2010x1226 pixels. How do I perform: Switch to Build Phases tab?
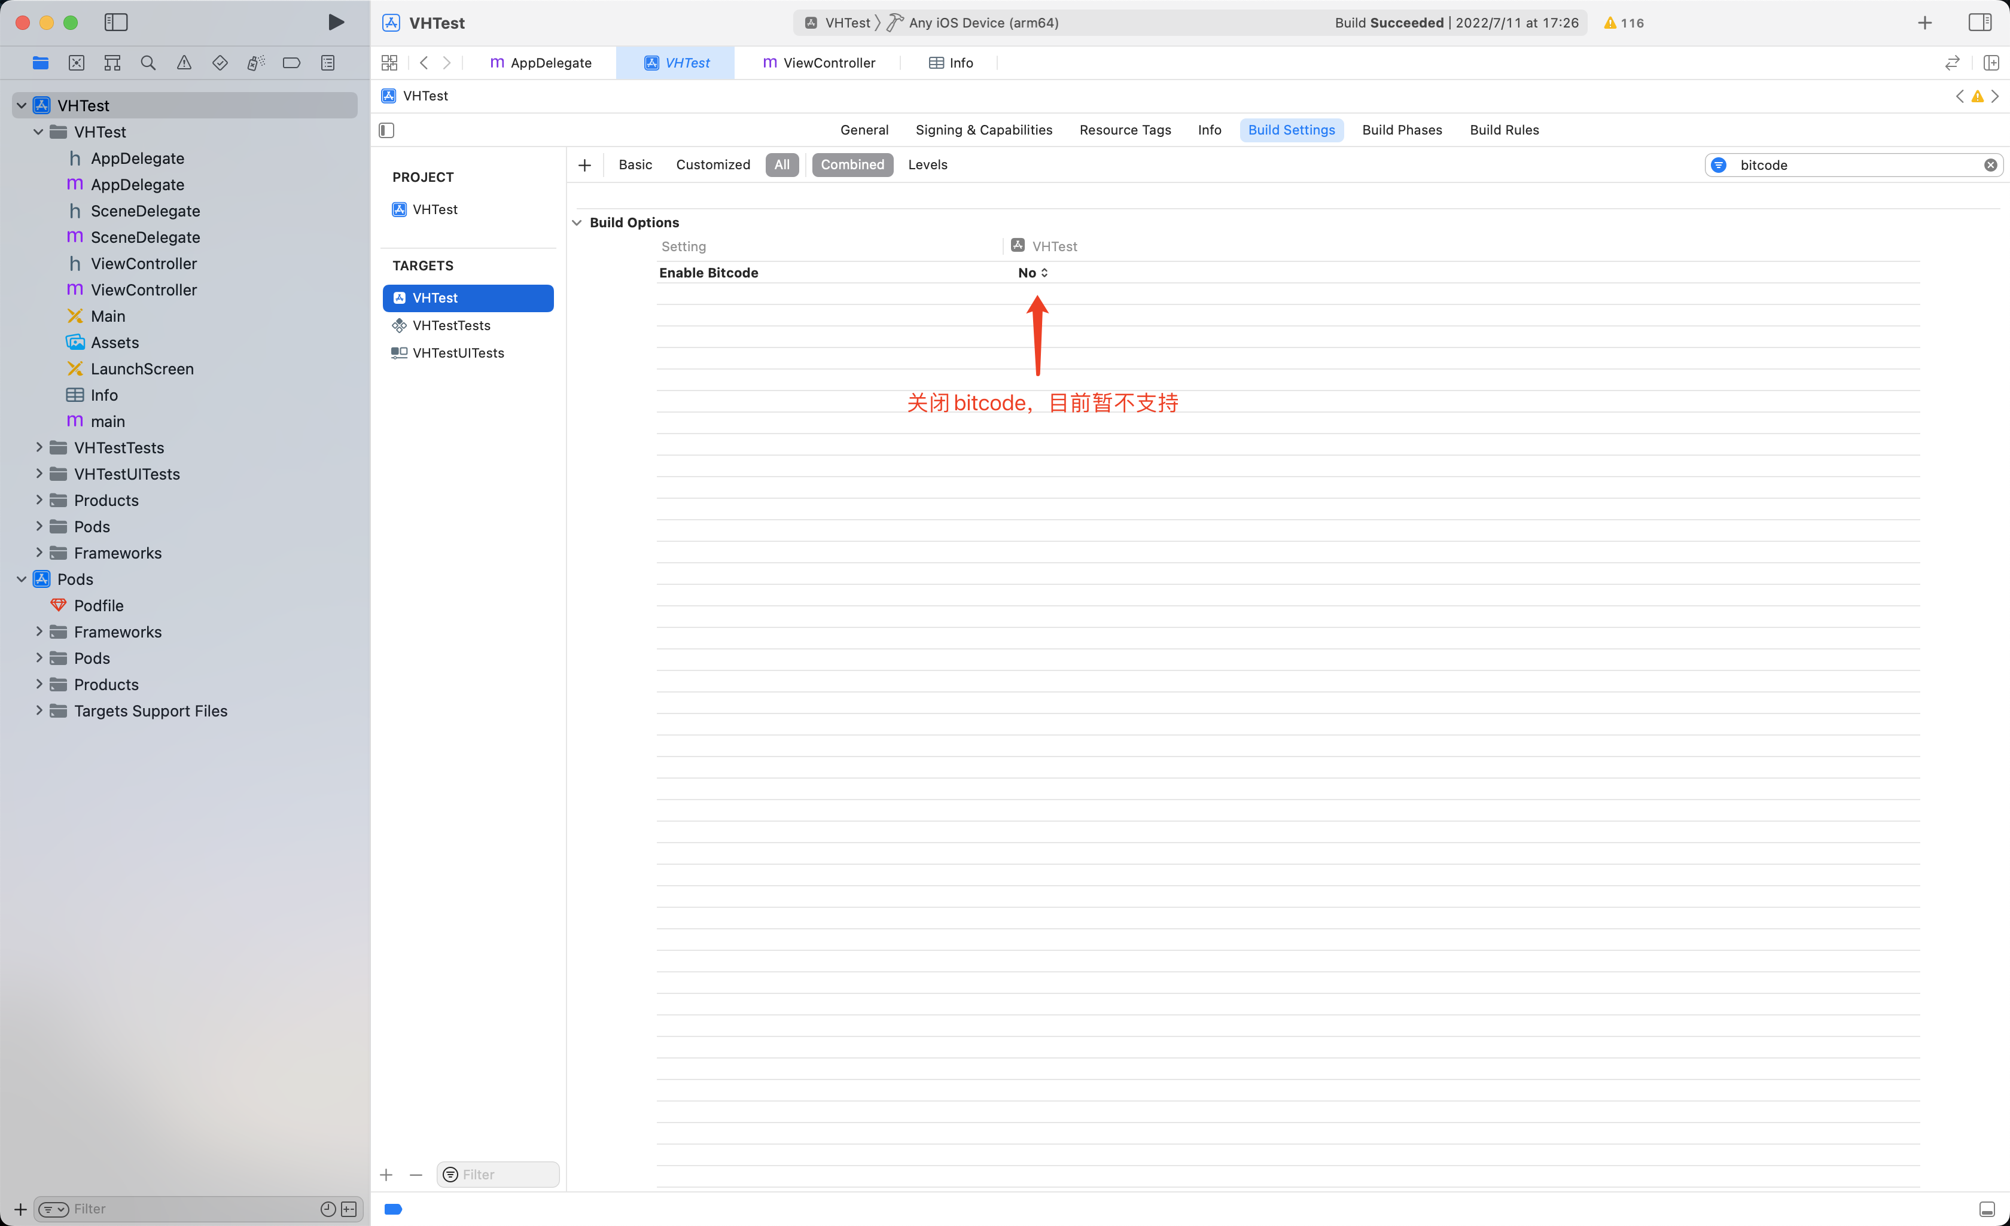point(1402,130)
